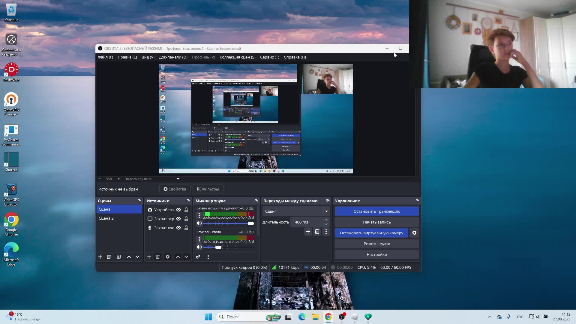This screenshot has width=576, height=324.
Task: Open the Док-панели (D) menu
Action: click(x=173, y=57)
